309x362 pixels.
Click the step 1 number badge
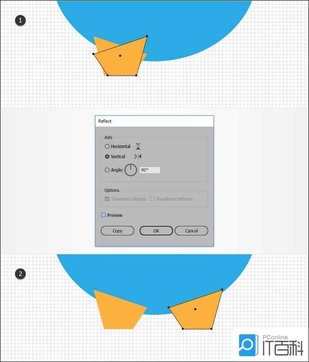tap(20, 20)
